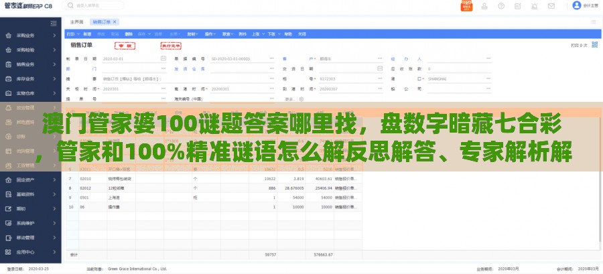Select the row 10 cell 操作费
Screen dimensions: 603x274
tap(121, 207)
